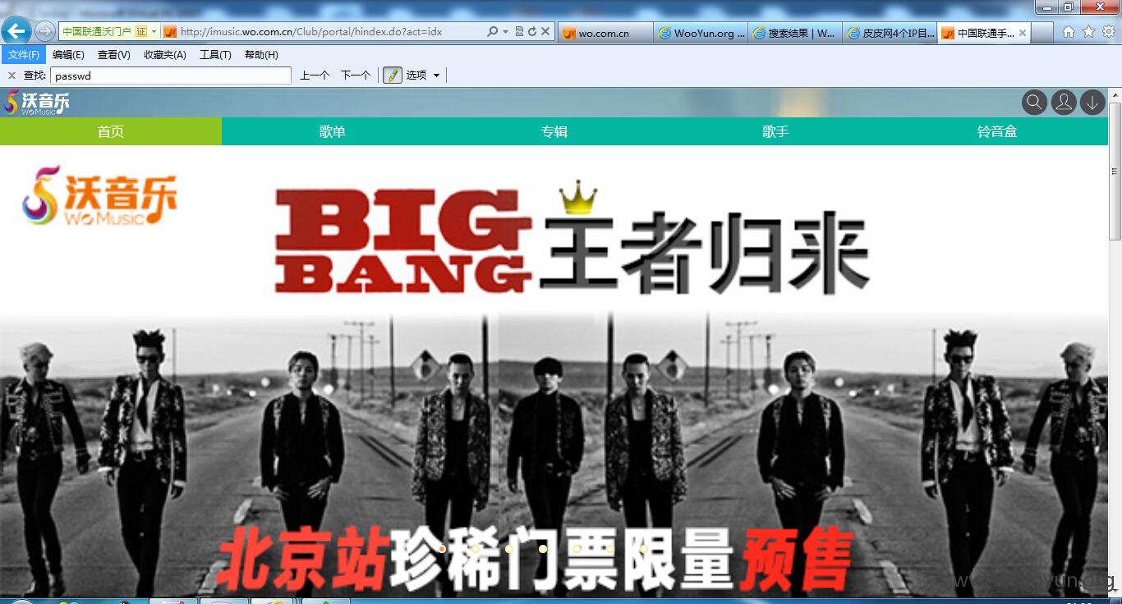
Task: Click the vertical scrollbar up arrow
Action: pos(1115,96)
